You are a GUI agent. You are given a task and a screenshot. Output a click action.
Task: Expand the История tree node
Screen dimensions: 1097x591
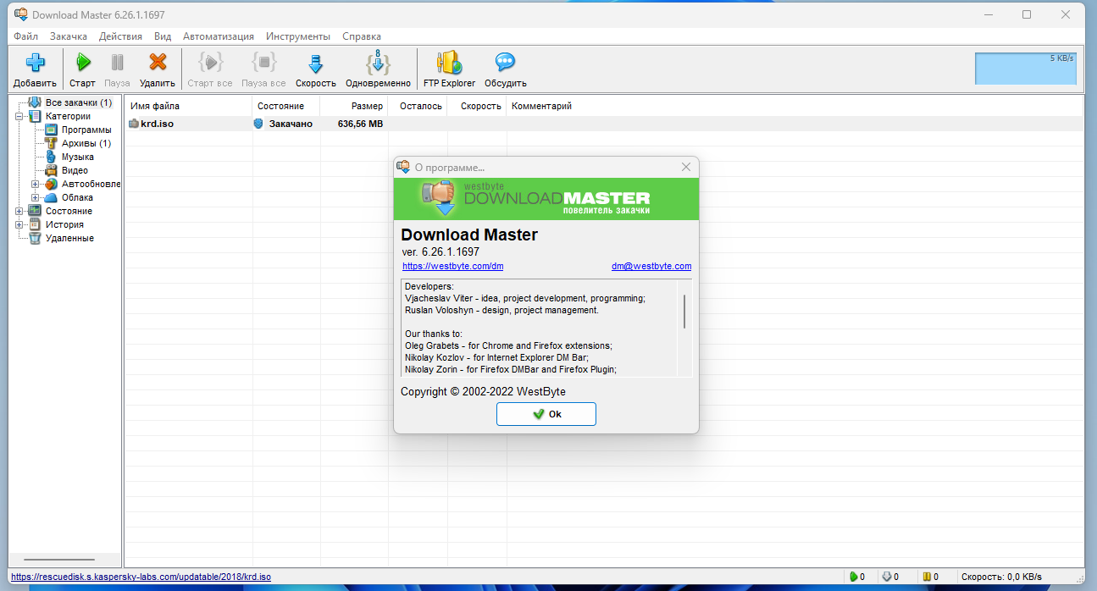[19, 224]
